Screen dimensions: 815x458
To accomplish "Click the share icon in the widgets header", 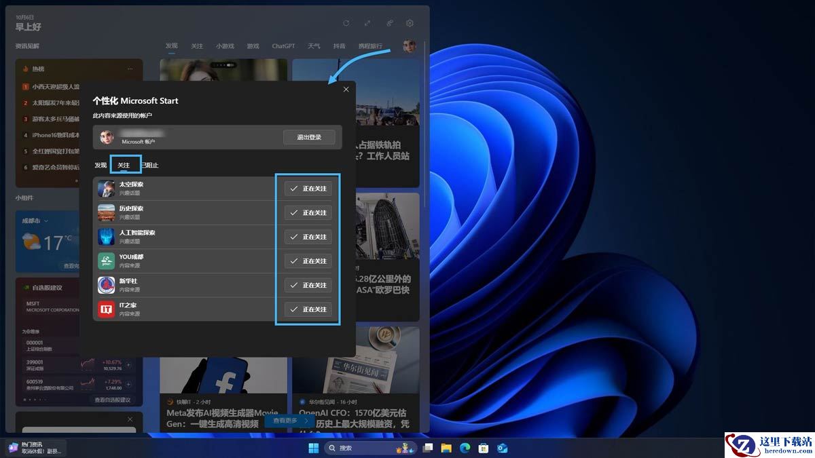I will (x=389, y=23).
